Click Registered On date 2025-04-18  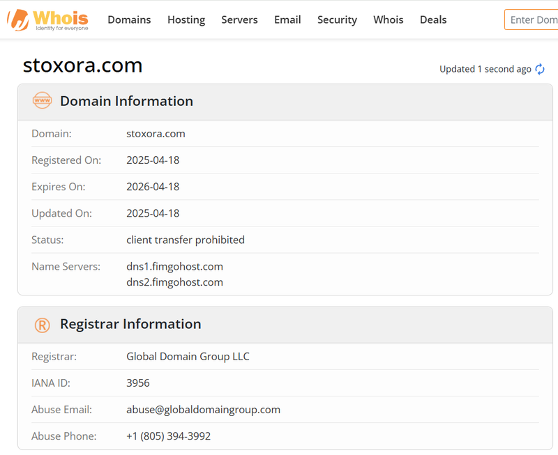(153, 160)
